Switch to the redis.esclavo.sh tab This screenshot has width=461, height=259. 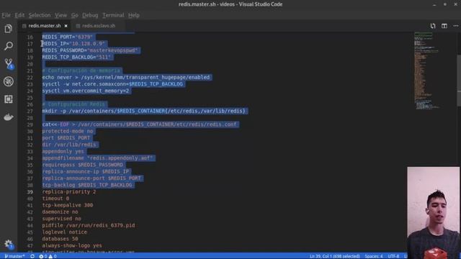(x=99, y=26)
